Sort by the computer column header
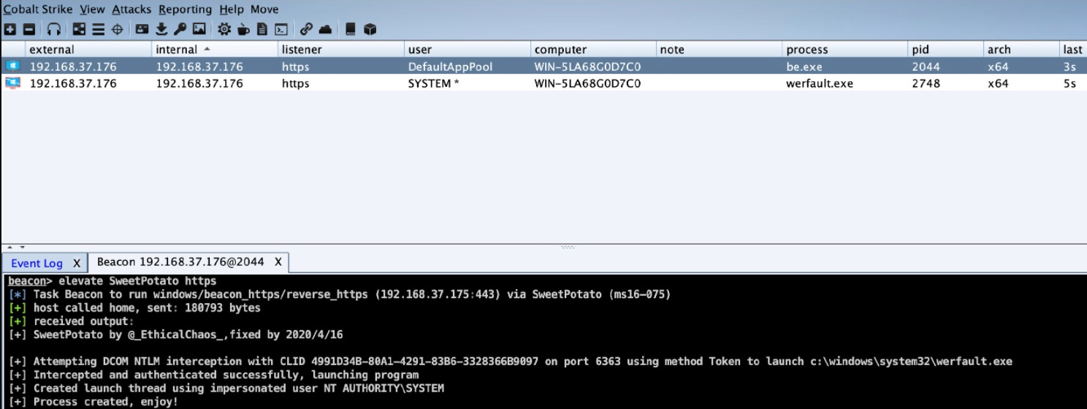 pyautogui.click(x=593, y=50)
